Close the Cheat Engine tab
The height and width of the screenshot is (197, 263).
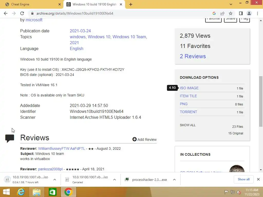[x=60, y=5]
